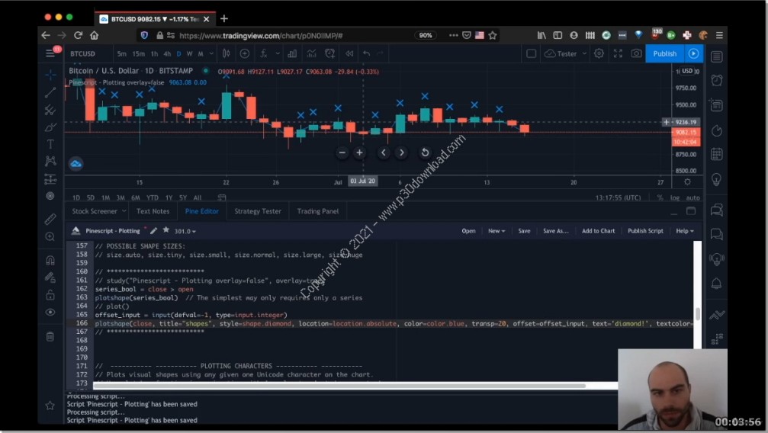The image size is (768, 433).
Task: Open the financials bar chart icon
Action: (292, 53)
